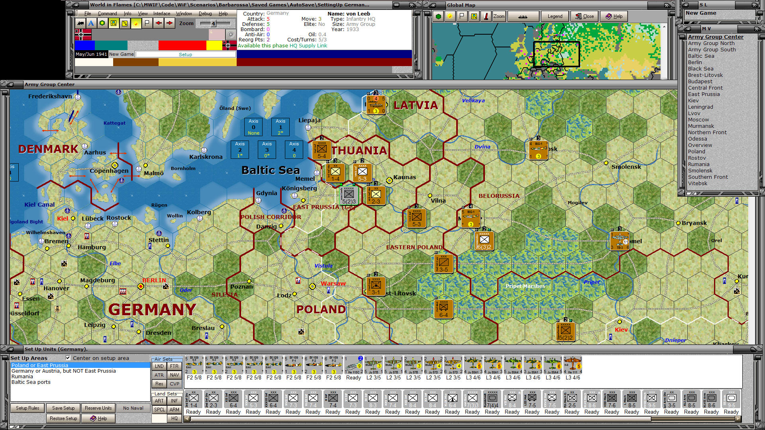The height and width of the screenshot is (430, 765).
Task: Select Leningrad in map views list
Action: [x=700, y=107]
